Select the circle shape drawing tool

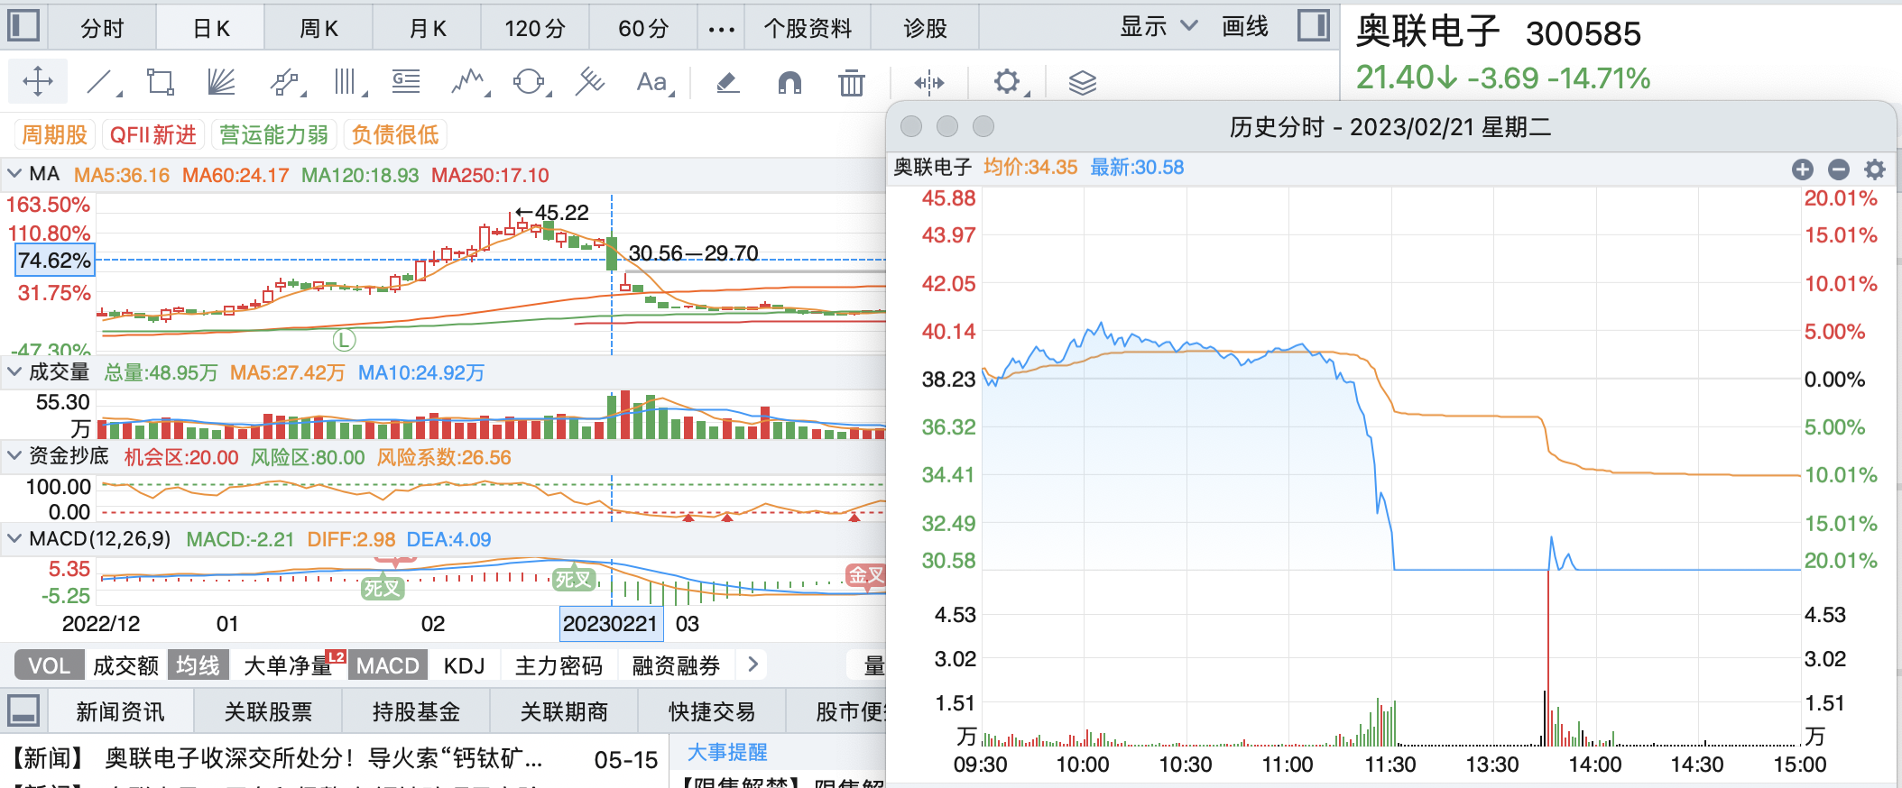pyautogui.click(x=529, y=82)
